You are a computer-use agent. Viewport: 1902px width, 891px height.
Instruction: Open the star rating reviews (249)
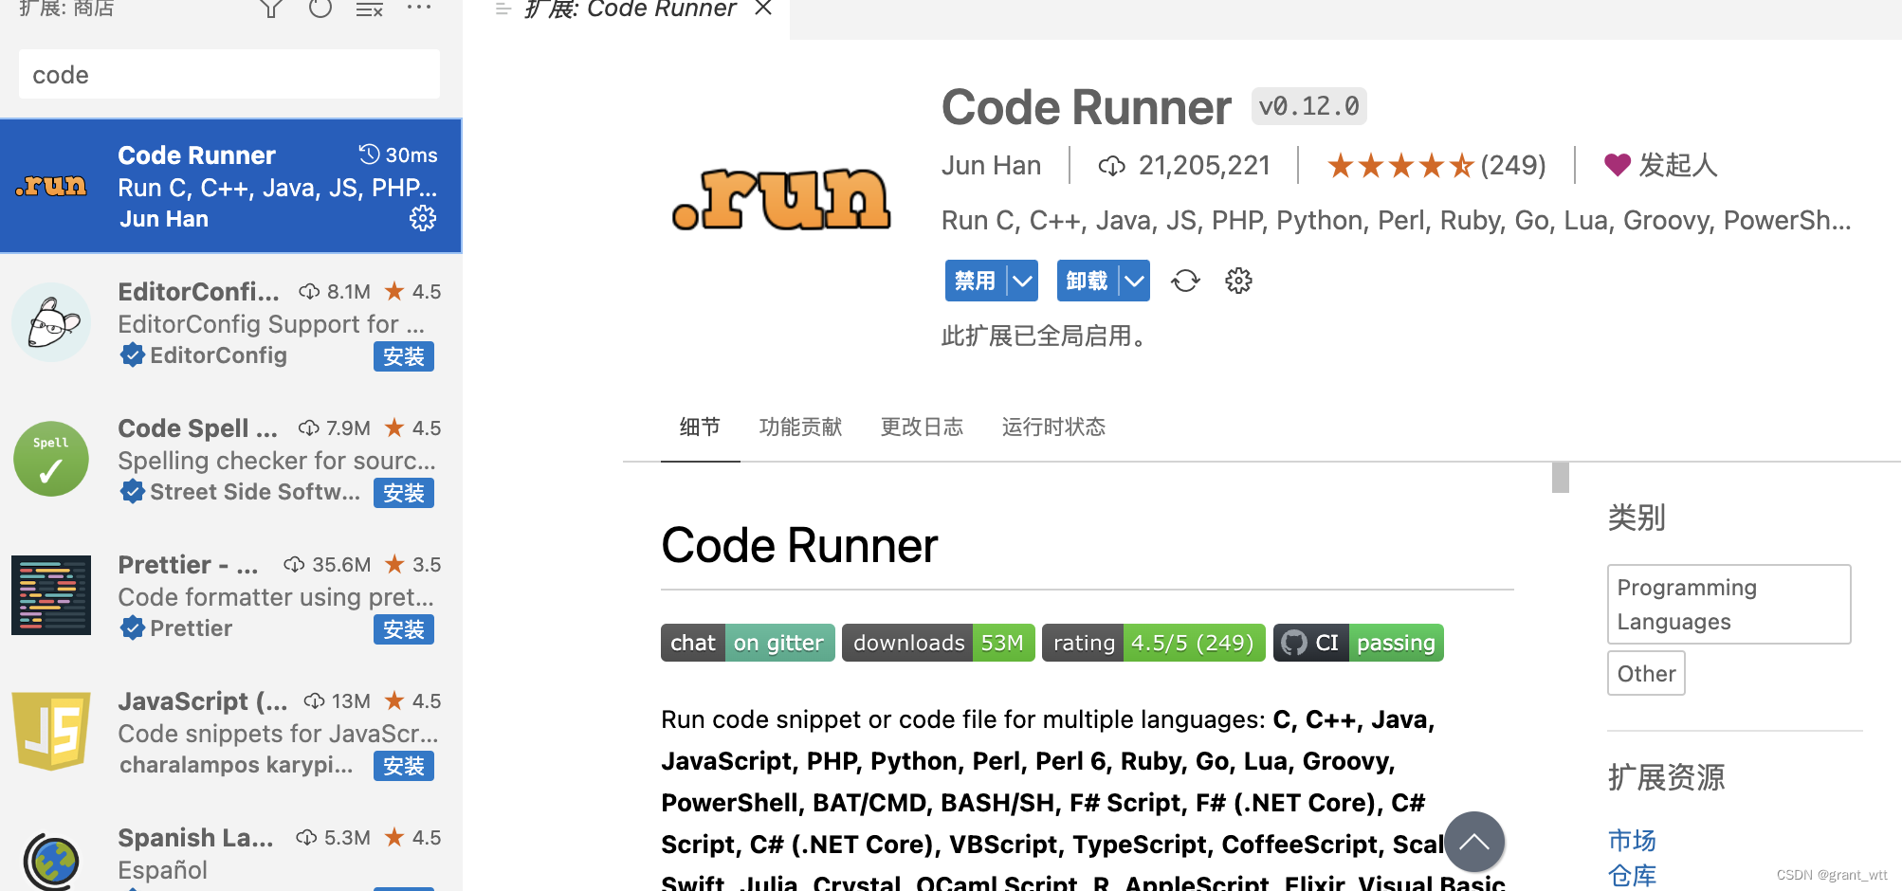pos(1436,166)
